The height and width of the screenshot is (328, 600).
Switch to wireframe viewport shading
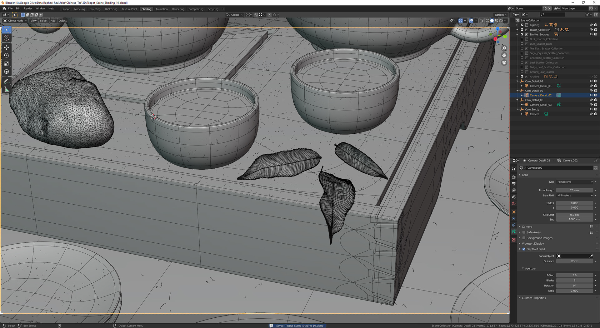tap(487, 21)
